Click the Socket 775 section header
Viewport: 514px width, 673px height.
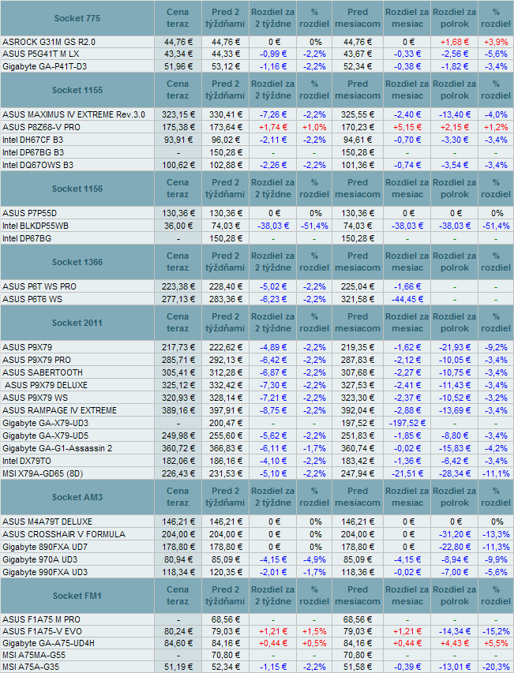[x=77, y=18]
